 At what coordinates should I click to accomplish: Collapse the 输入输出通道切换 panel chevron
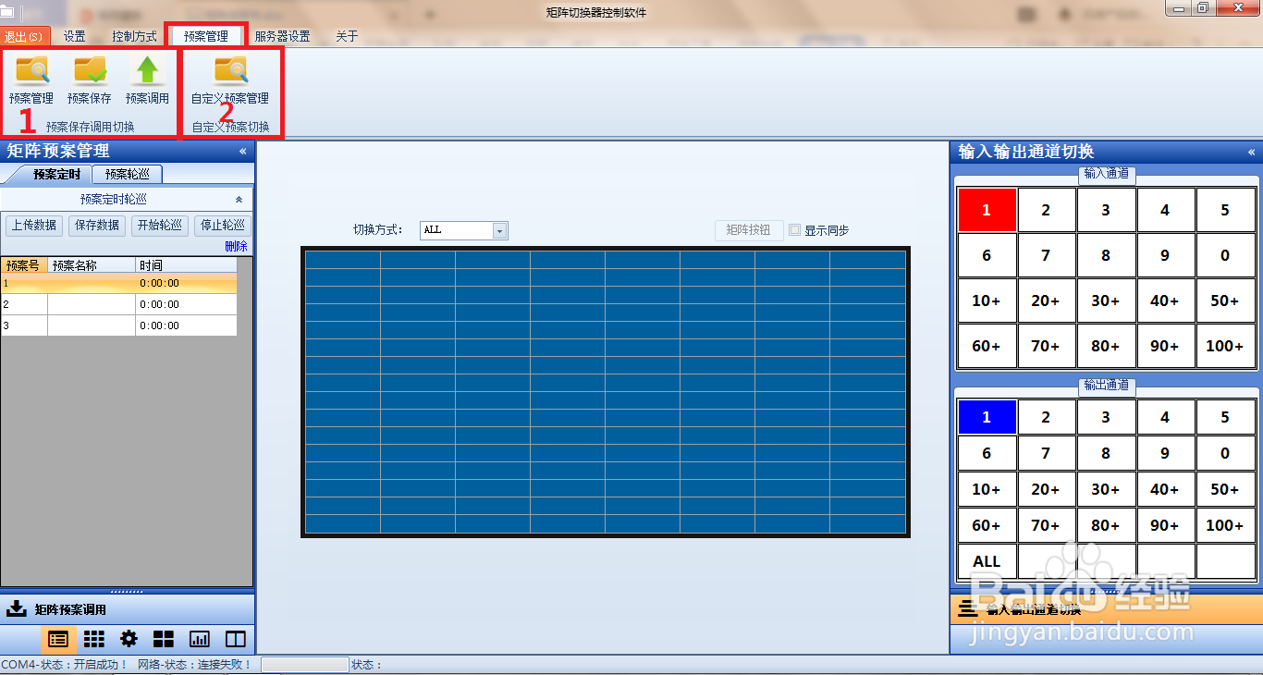pyautogui.click(x=1251, y=152)
